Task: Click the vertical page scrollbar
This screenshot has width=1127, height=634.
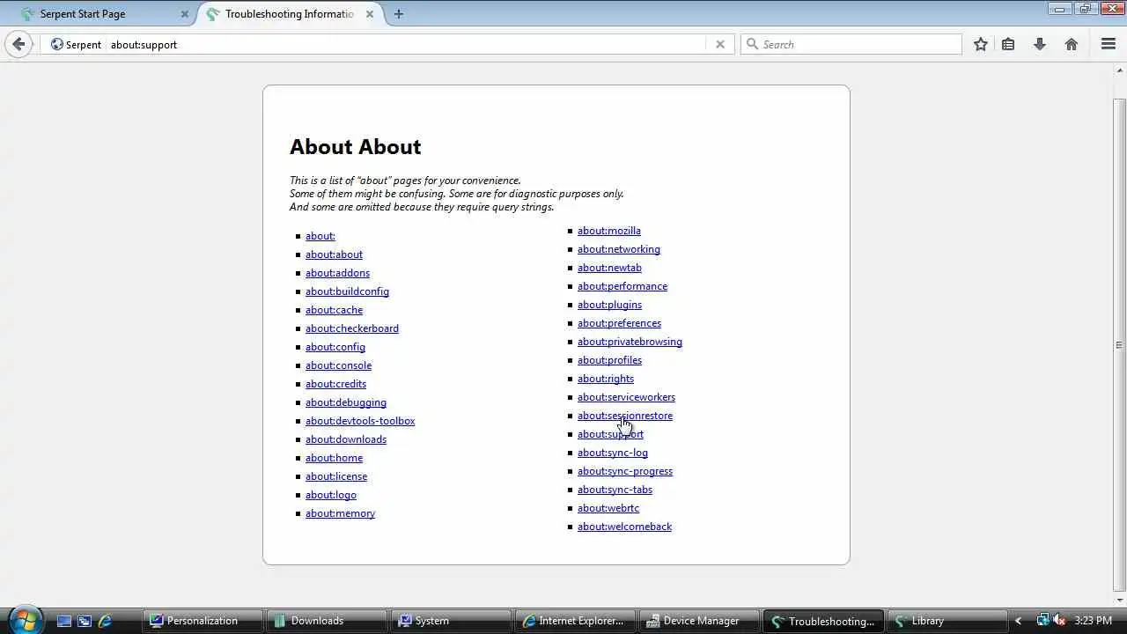Action: pos(1119,344)
